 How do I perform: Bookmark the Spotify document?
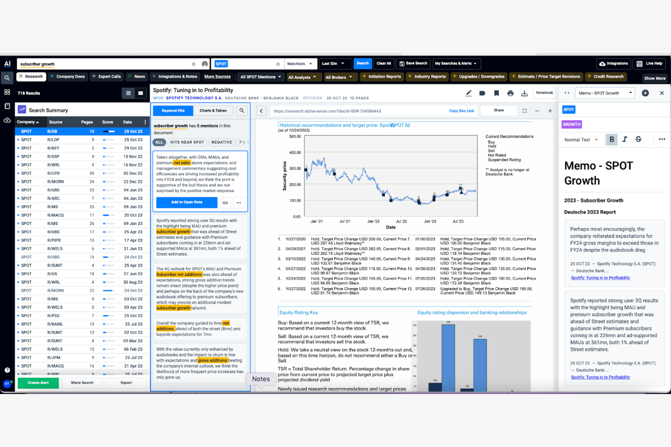(x=496, y=93)
